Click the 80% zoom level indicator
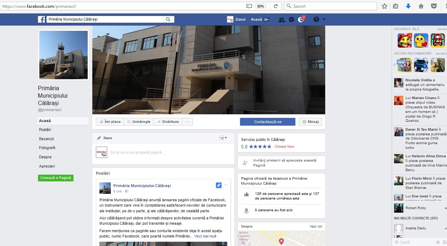The height and width of the screenshot is (246, 447). tap(261, 6)
